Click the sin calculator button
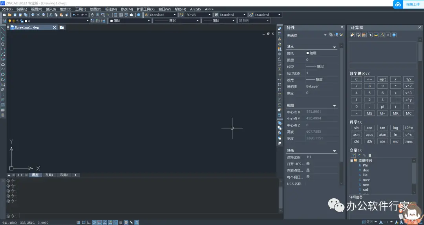The image size is (424, 225). pos(356,128)
